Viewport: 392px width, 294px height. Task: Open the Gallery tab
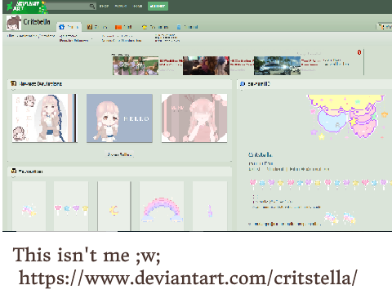pyautogui.click(x=97, y=27)
